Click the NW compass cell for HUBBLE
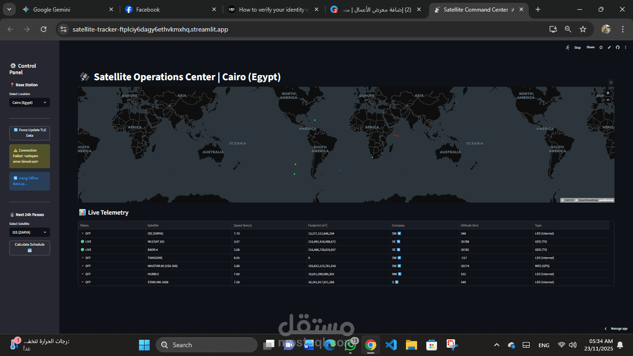 (x=424, y=274)
